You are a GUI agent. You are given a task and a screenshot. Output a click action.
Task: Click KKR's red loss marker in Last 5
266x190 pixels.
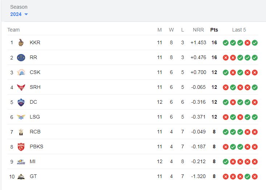click(247, 43)
